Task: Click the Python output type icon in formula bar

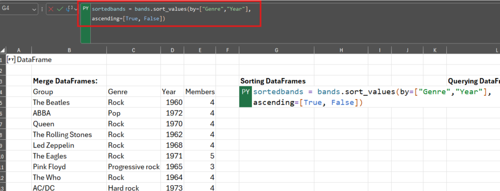Action: (69, 9)
